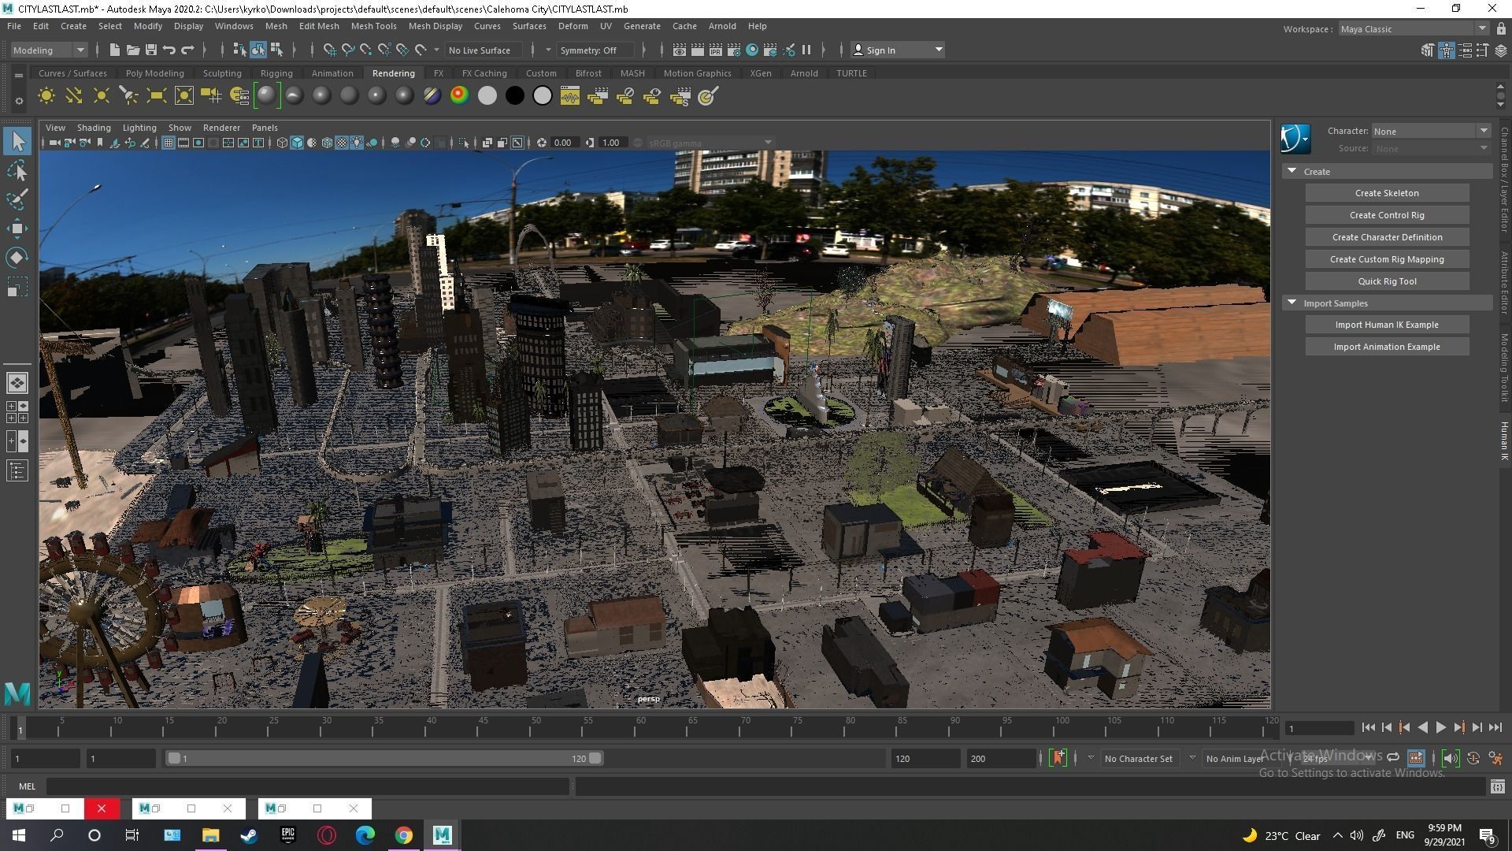Select the Paint Selection tool
Viewport: 1512px width, 851px height.
point(17,199)
